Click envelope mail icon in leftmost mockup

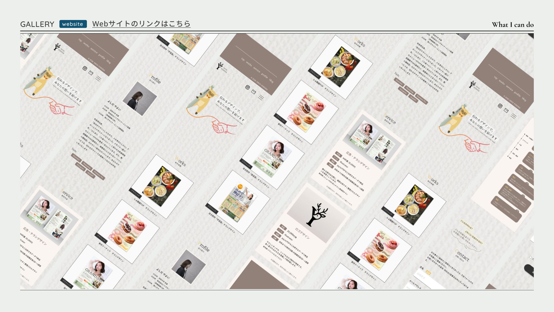tap(91, 73)
